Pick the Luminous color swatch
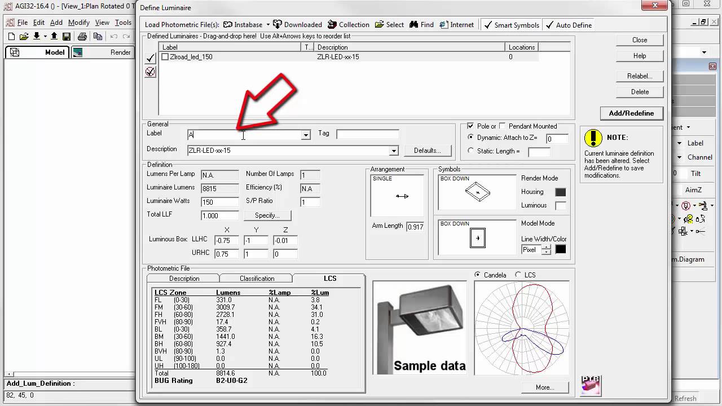 (x=560, y=206)
